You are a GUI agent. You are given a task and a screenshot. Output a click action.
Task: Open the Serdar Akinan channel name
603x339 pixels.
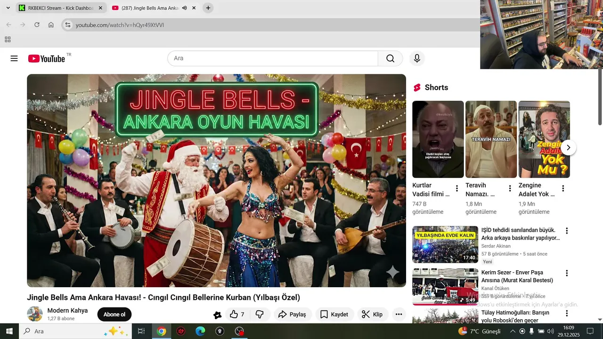[x=496, y=246]
